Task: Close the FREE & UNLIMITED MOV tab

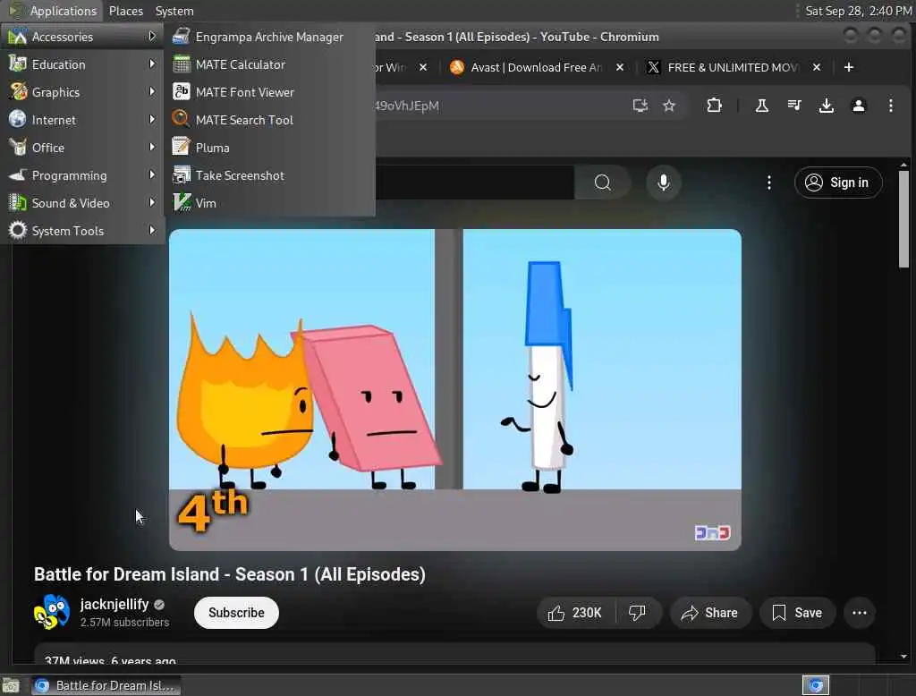Action: click(817, 67)
